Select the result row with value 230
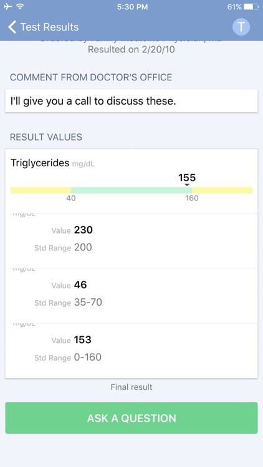 [131, 240]
